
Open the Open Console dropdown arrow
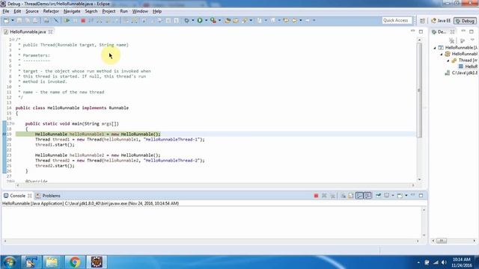(x=406, y=196)
